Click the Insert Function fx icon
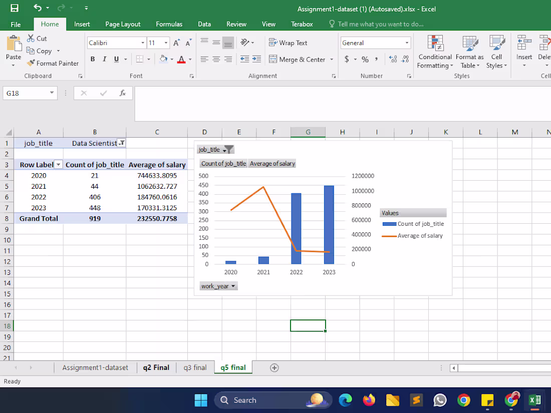 pos(122,93)
